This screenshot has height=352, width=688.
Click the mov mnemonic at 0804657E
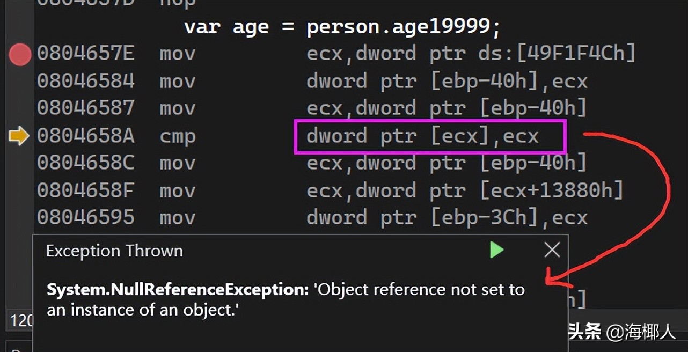coord(177,54)
